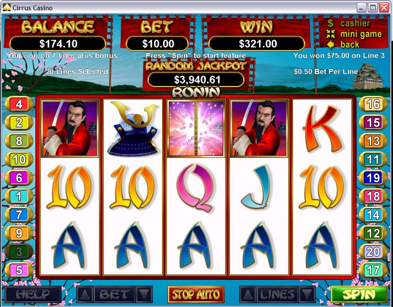Click the green SPIN button
The height and width of the screenshot is (307, 393).
coord(359,294)
